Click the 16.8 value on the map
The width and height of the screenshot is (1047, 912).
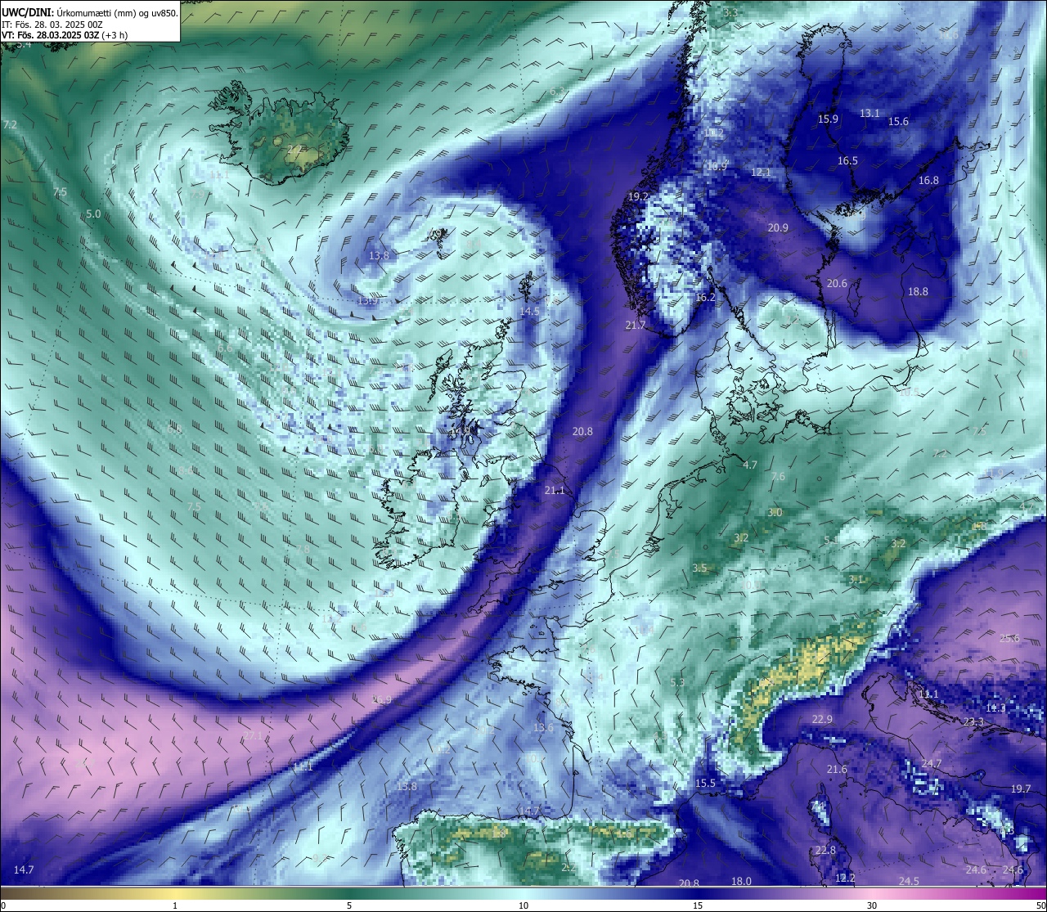click(928, 180)
